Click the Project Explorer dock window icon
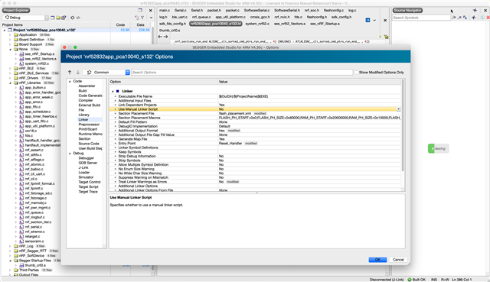 [140, 10]
